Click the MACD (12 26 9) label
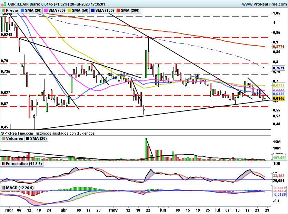Image resolution: width=288 pixels, height=214 pixels. [20, 188]
